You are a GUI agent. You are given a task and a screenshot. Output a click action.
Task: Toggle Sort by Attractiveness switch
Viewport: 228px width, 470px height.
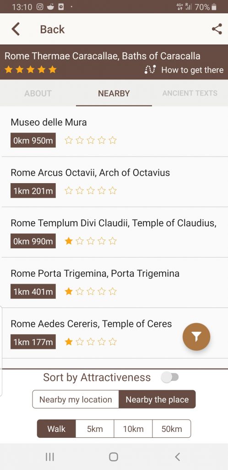tap(170, 377)
